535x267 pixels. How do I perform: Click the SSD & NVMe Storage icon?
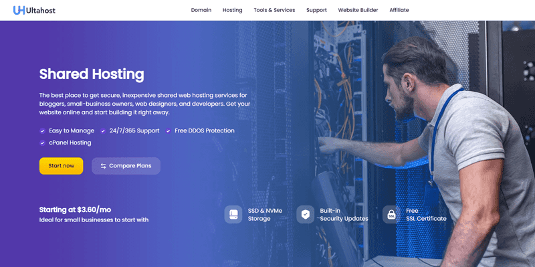(x=233, y=214)
